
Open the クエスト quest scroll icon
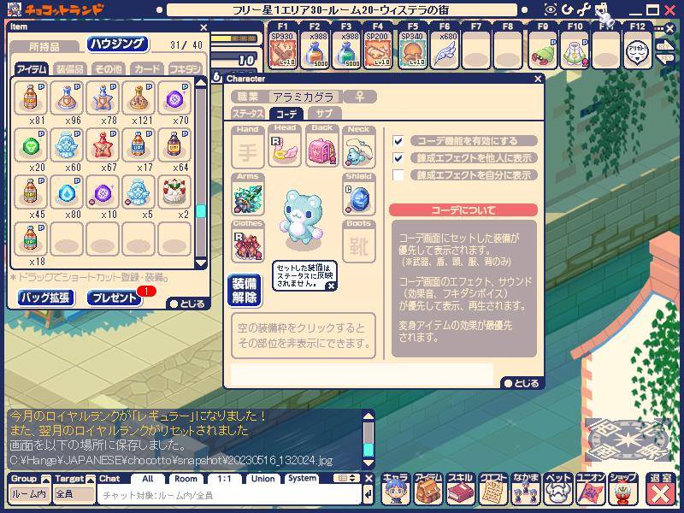[493, 489]
